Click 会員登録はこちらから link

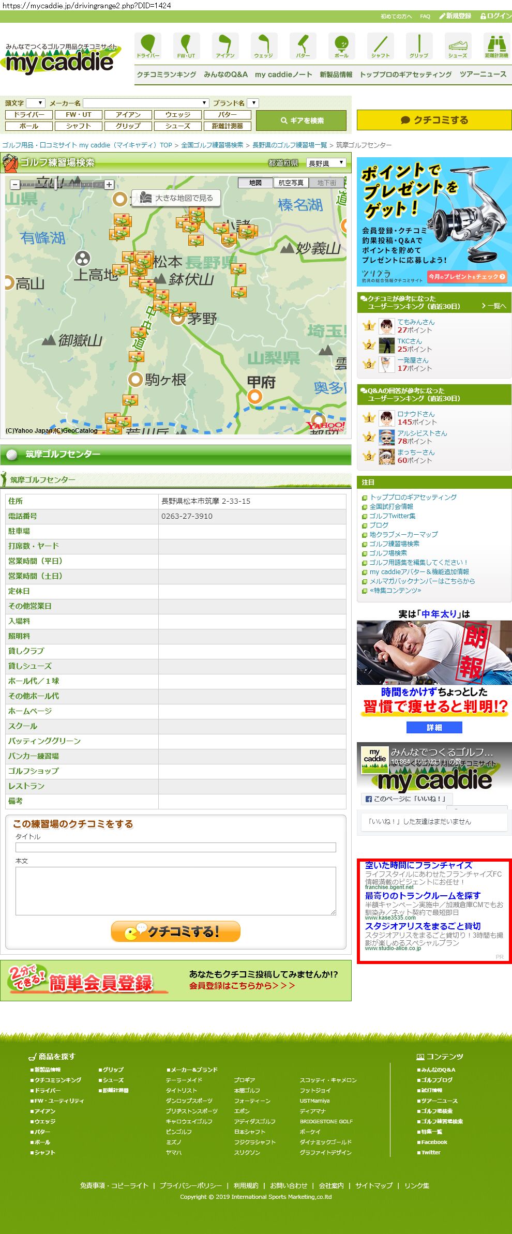(242, 985)
